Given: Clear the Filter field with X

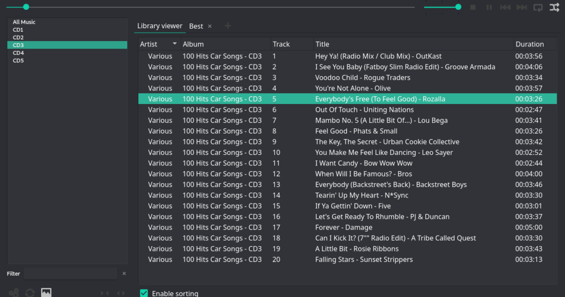Looking at the screenshot, I should (124, 274).
